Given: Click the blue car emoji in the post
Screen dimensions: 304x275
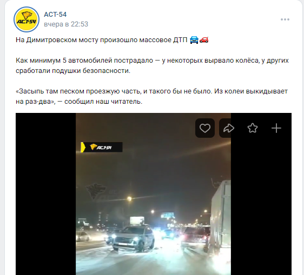Looking at the screenshot, I should coord(194,40).
